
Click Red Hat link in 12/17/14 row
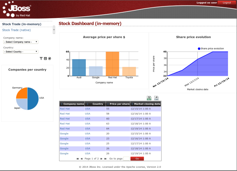[65, 118]
